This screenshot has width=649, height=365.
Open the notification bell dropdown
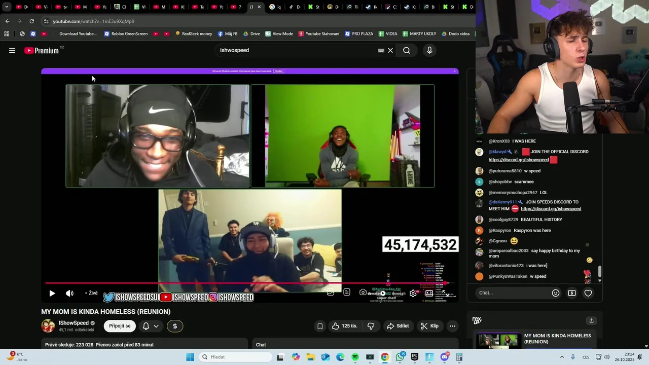click(151, 326)
